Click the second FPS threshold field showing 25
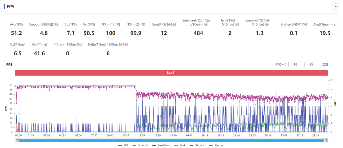This screenshot has width=343, height=148. point(311,64)
